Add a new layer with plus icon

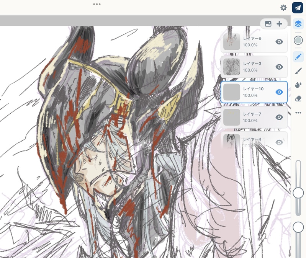[279, 24]
